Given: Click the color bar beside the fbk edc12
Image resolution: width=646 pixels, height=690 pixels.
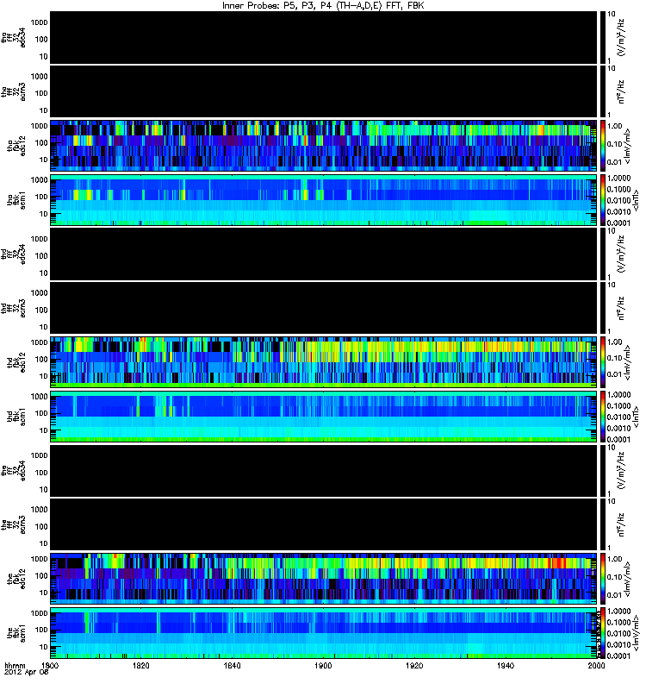Looking at the screenshot, I should [603, 579].
